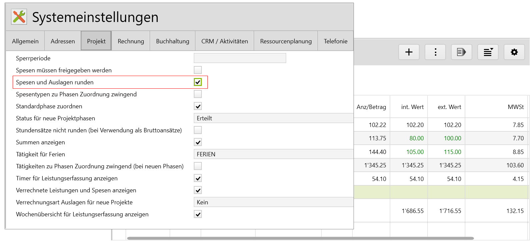This screenshot has width=530, height=241.
Task: Click the Systemeinstellungen wrench tools icon
Action: coord(19,17)
